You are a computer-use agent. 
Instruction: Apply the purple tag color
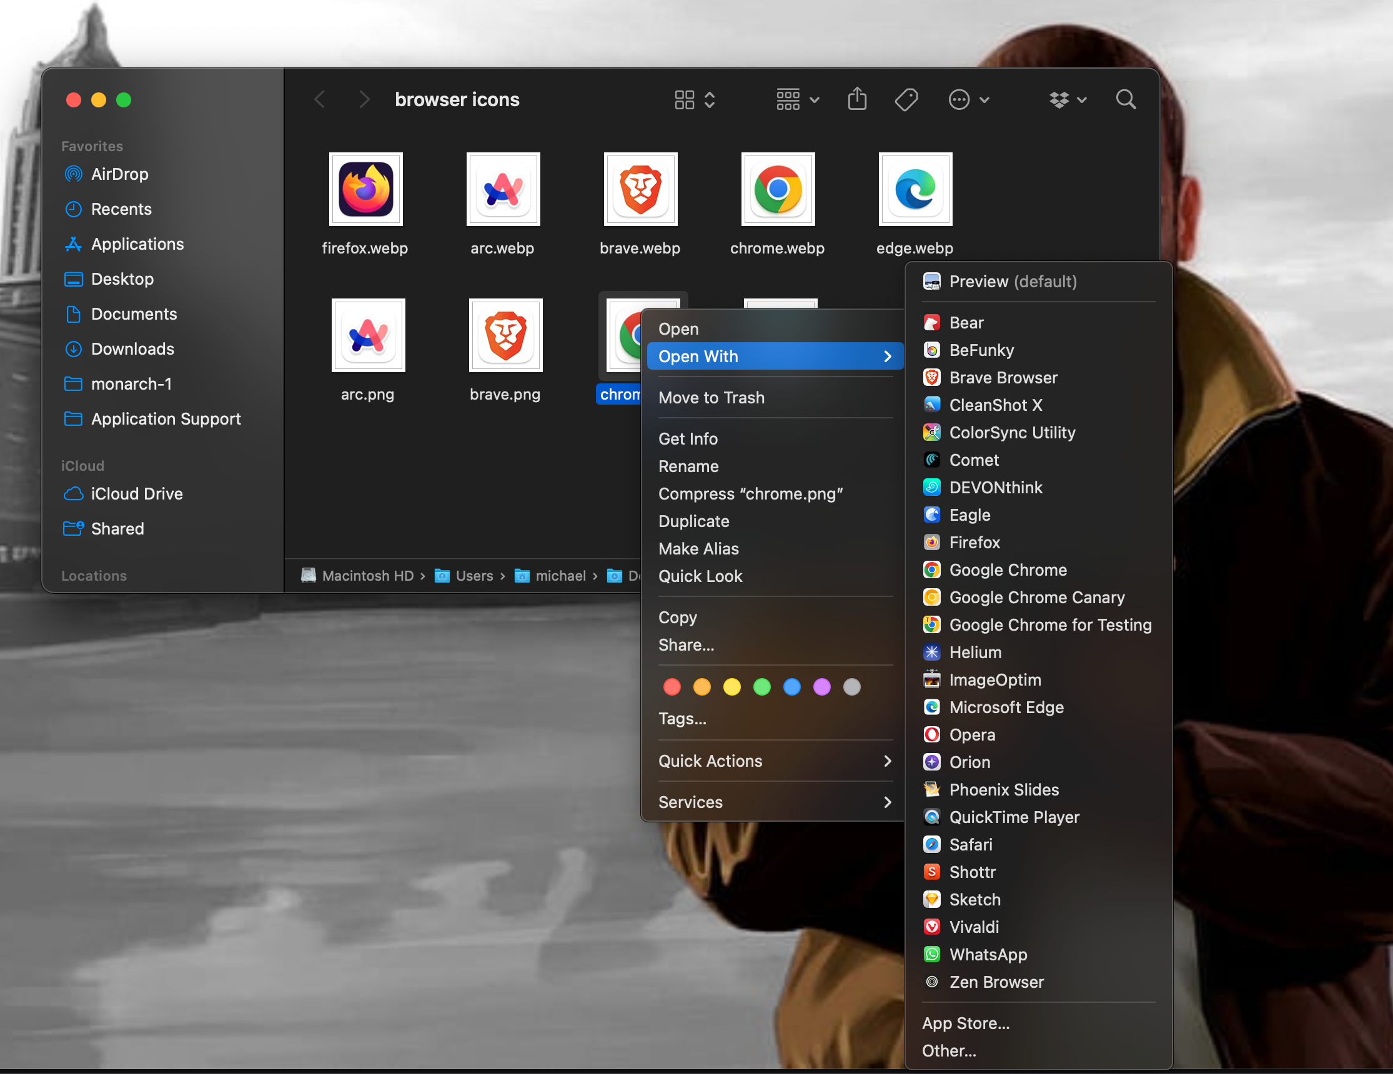click(821, 686)
